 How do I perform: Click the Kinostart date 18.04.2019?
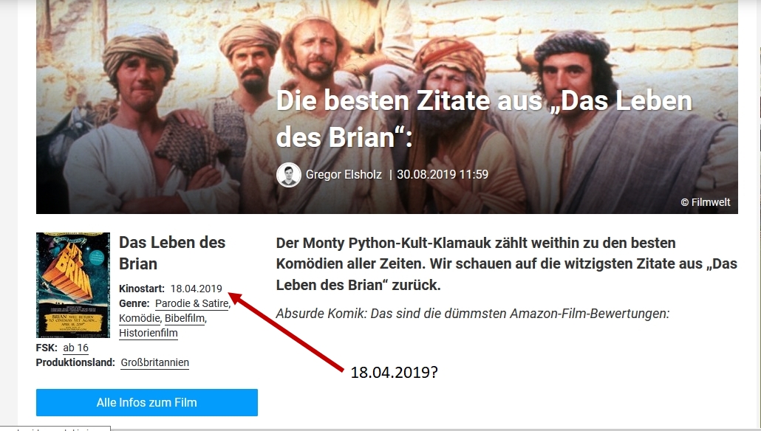tap(196, 289)
